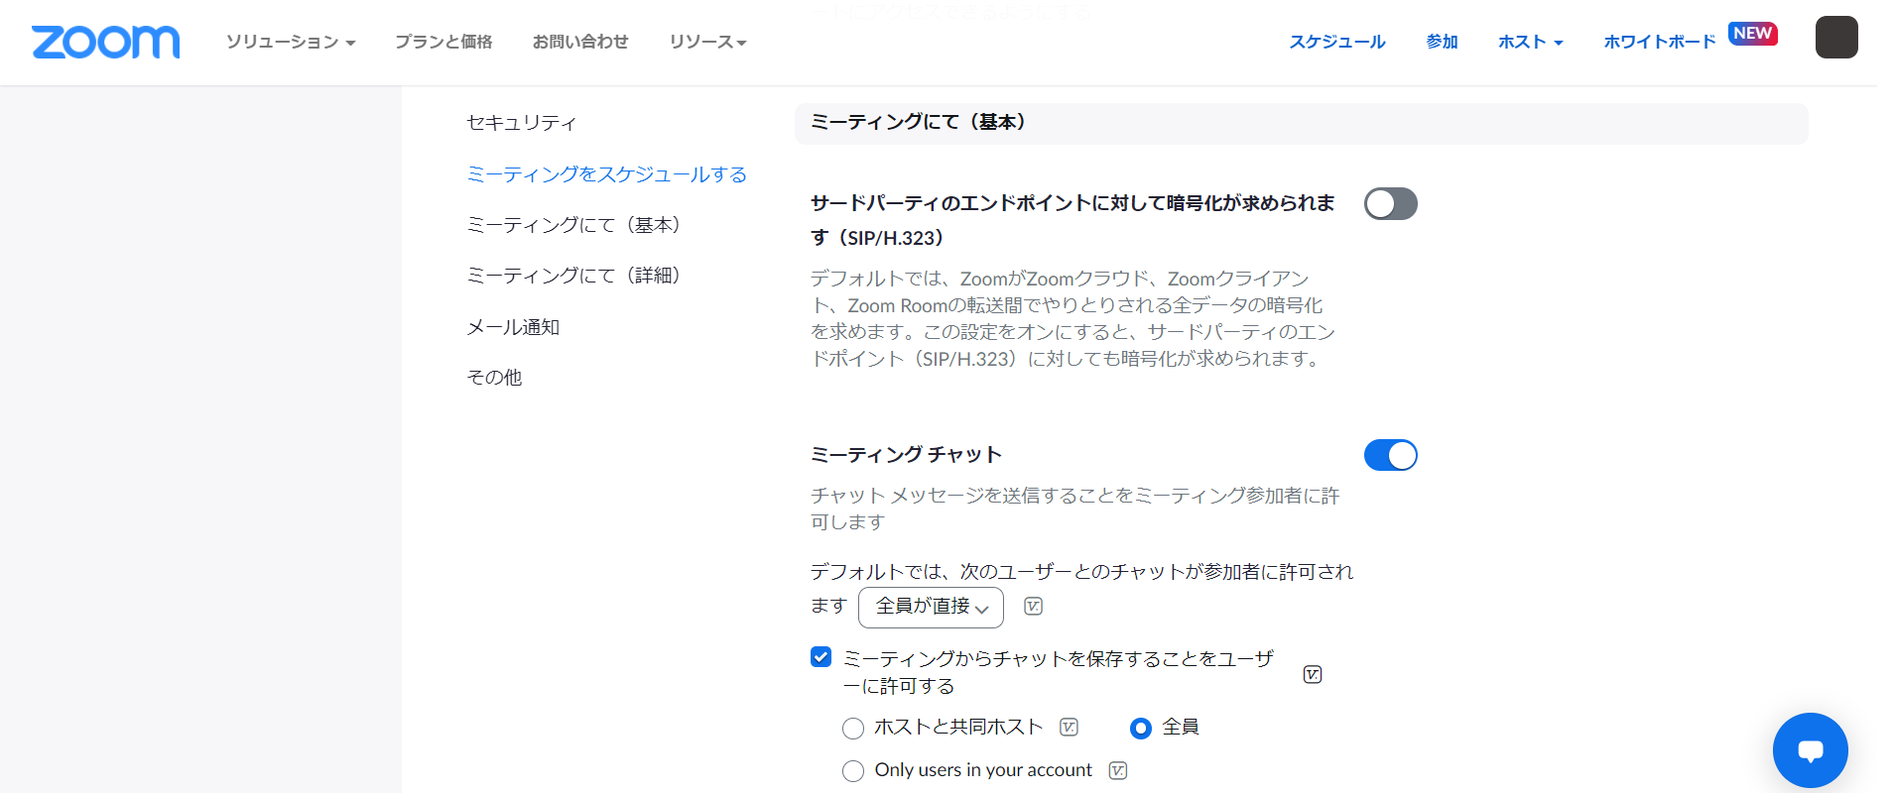
Task: Click the NEW badge next to ホワイトボード
Action: click(1752, 34)
